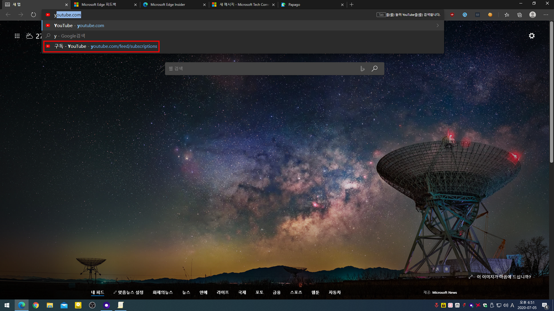The width and height of the screenshot is (554, 311).
Task: Click the Bing logo in the search box
Action: coord(362,69)
